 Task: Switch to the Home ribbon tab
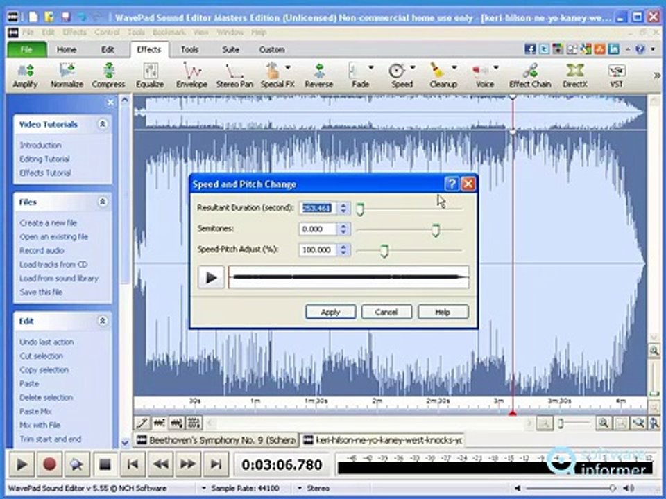click(67, 50)
